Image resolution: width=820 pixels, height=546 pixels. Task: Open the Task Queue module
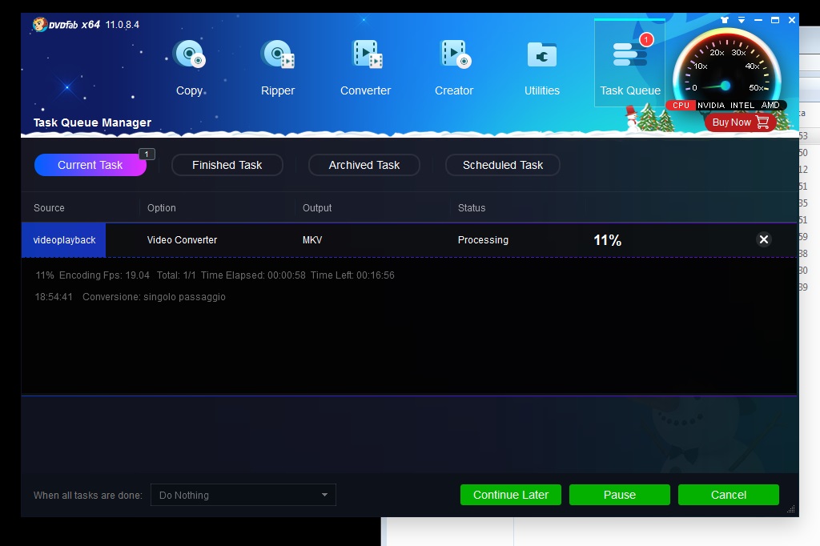click(x=629, y=64)
